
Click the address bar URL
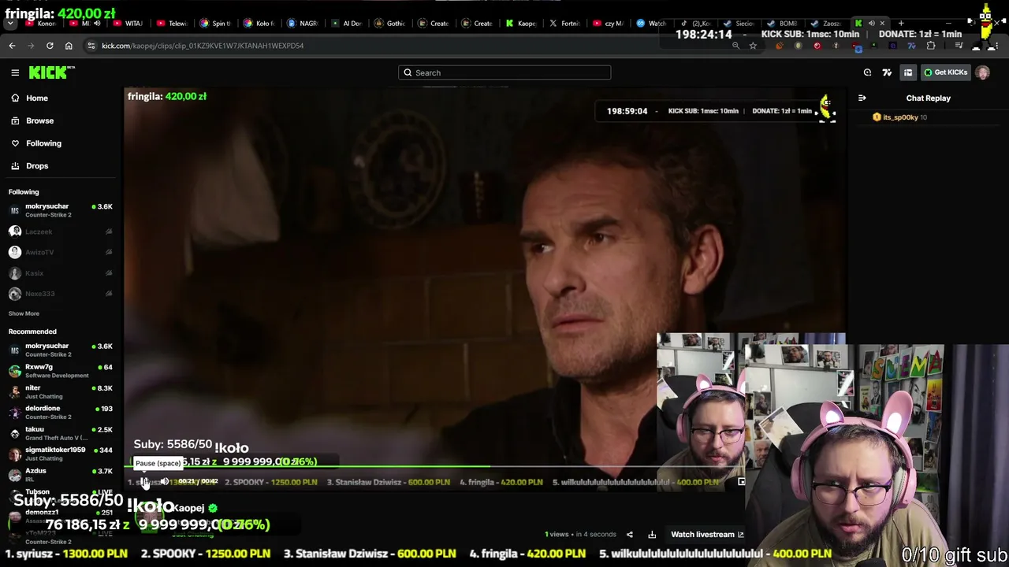click(x=203, y=46)
